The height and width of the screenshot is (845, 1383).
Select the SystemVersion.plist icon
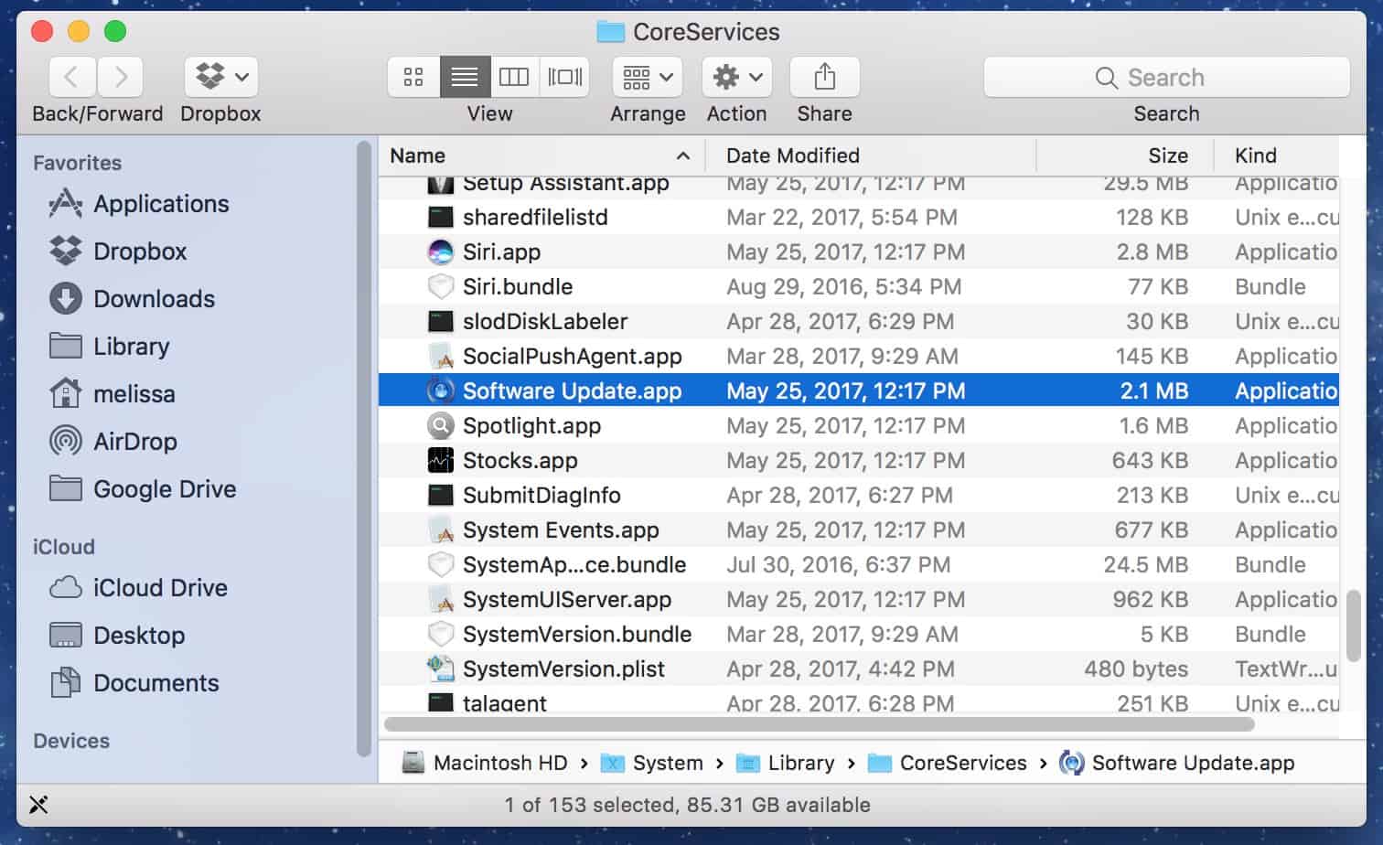pos(441,669)
